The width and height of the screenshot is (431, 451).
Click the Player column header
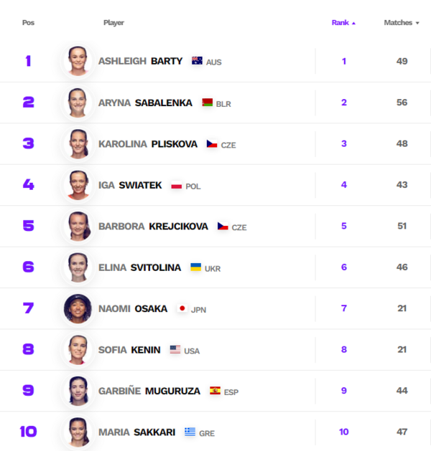point(113,23)
